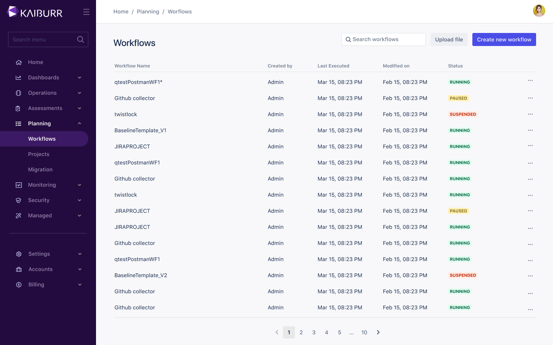Collapse the Planning menu section
This screenshot has width=553, height=345.
click(79, 123)
